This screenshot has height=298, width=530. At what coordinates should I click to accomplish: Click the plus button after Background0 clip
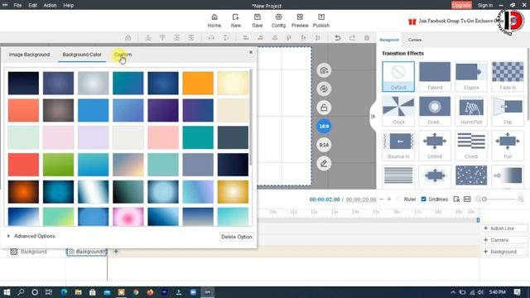116,252
